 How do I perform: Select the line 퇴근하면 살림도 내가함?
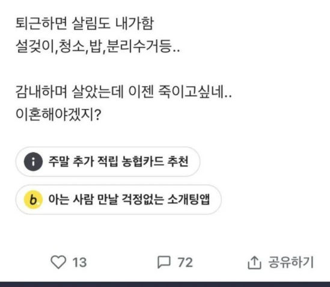pyautogui.click(x=85, y=23)
